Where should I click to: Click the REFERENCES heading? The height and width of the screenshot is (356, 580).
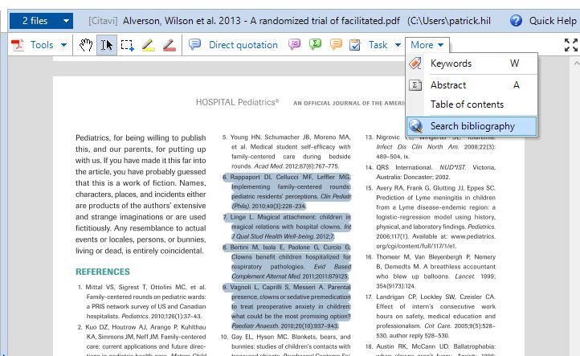(x=103, y=272)
